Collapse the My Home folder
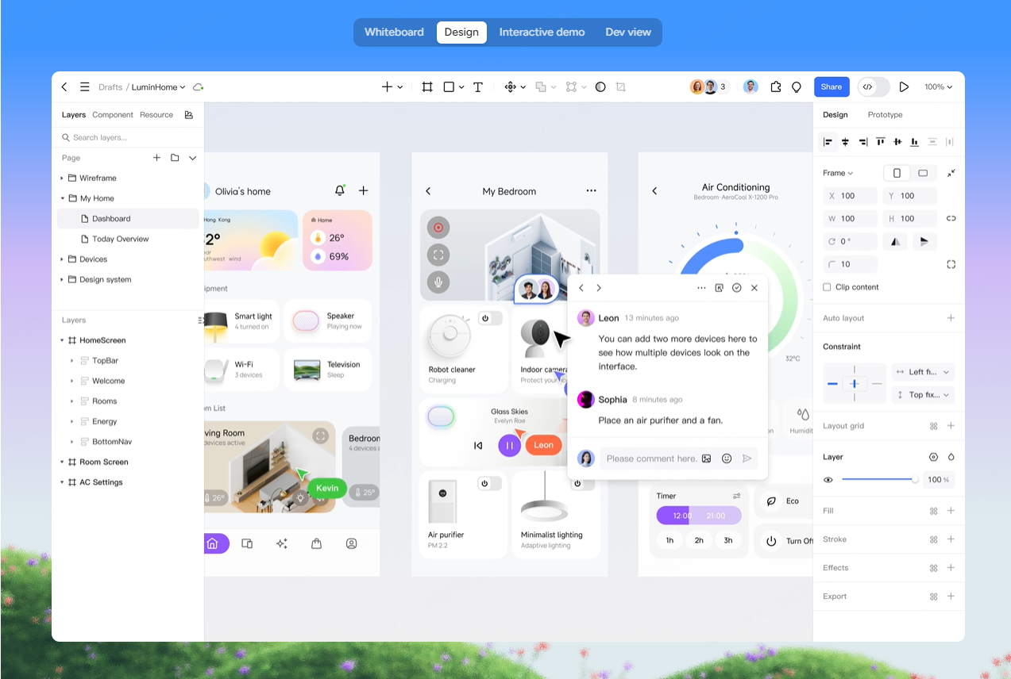 click(x=62, y=198)
